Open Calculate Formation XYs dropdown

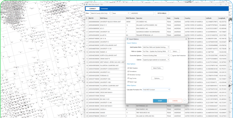point(156,90)
